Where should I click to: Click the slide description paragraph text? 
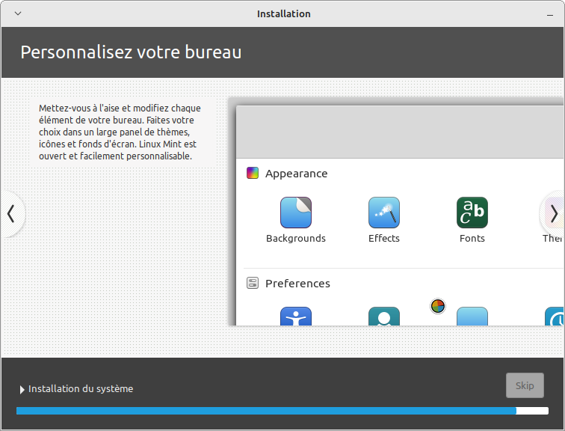(120, 132)
